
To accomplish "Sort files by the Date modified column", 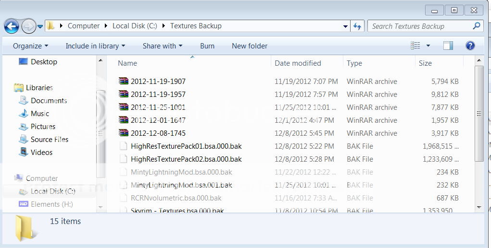I will [x=298, y=63].
